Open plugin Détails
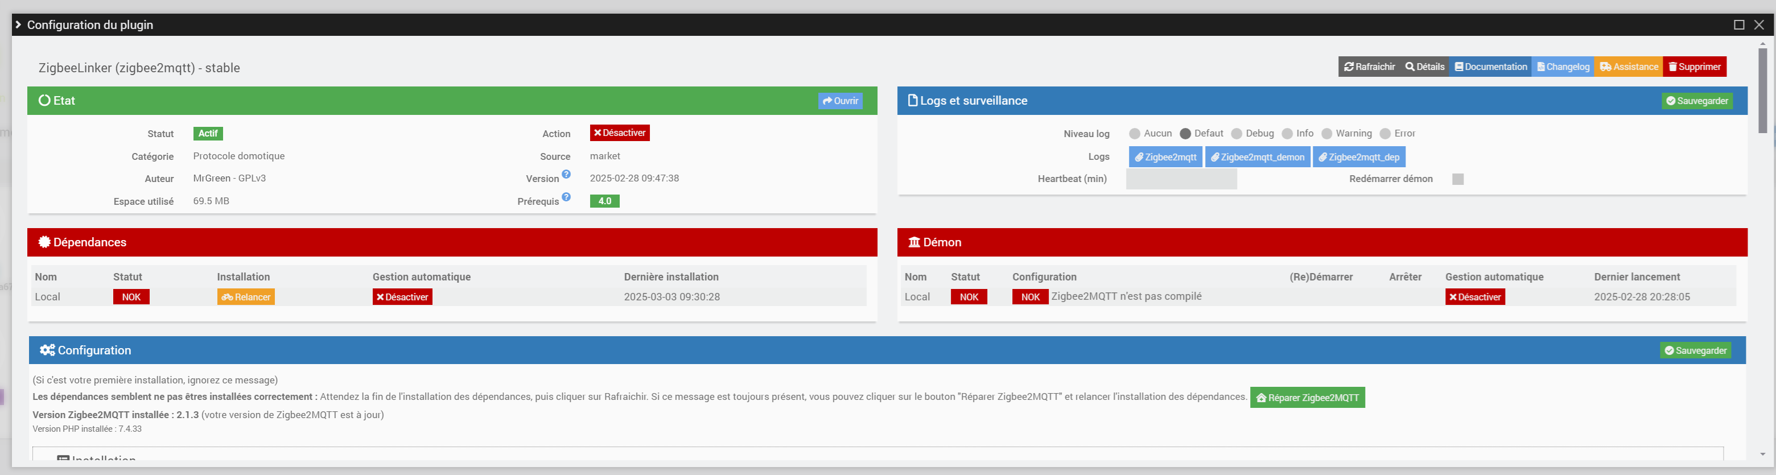1776x475 pixels. pos(1424,67)
